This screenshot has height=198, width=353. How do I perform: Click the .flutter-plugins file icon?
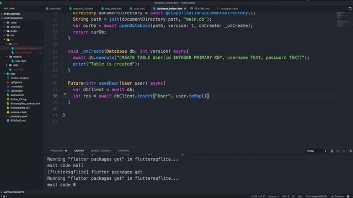pos(8,78)
